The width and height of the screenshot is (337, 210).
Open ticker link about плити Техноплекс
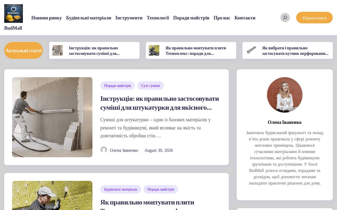[196, 51]
